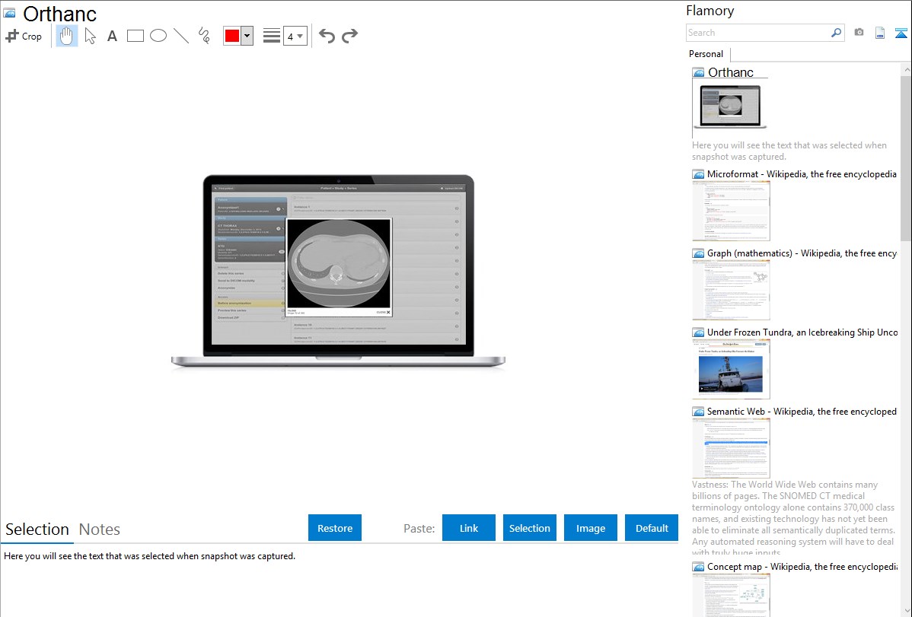Click the sidebar scrollbar down arrow

906,611
